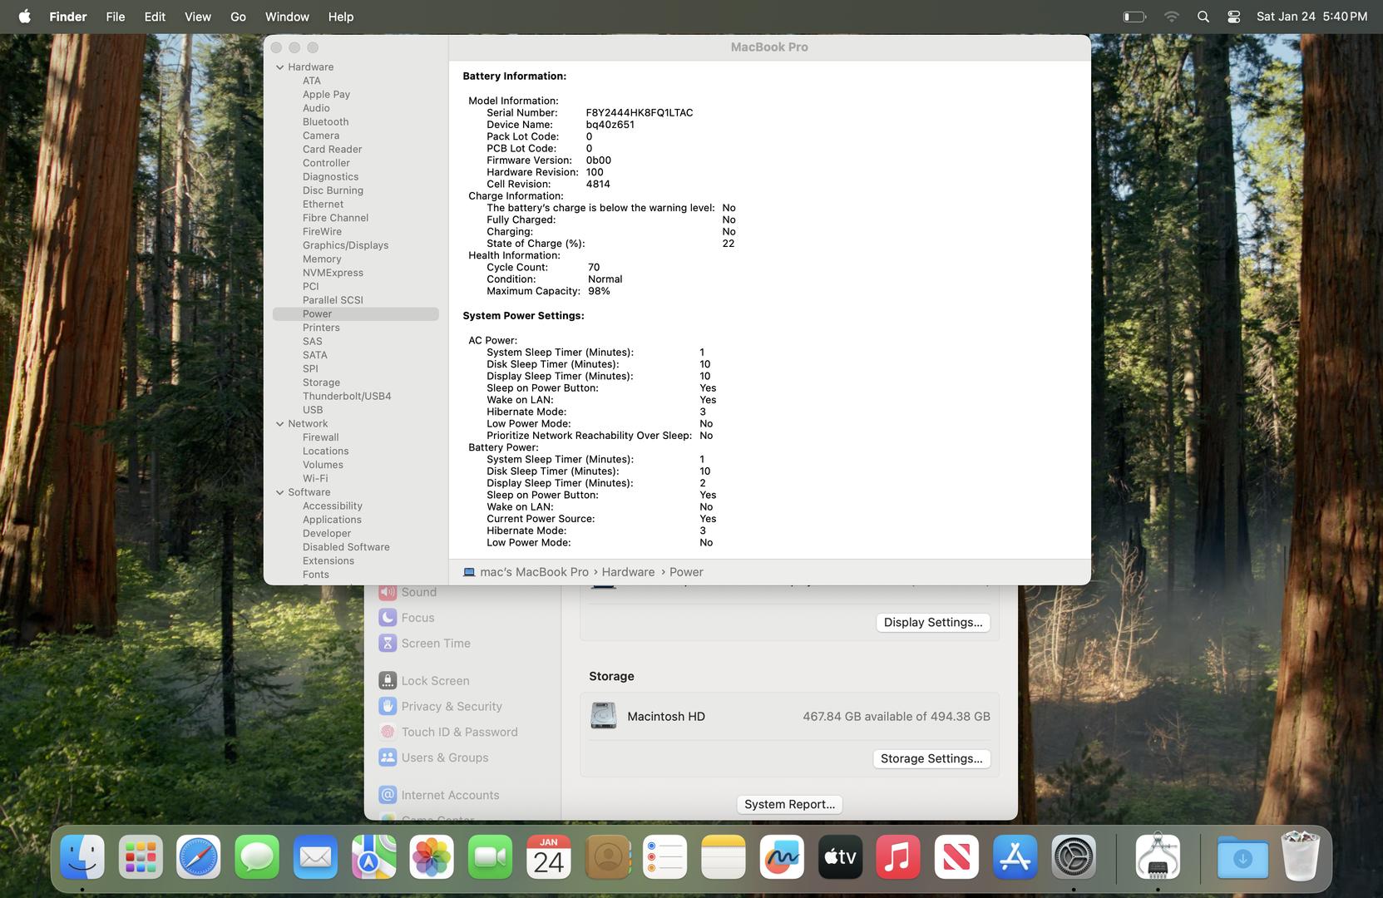Screen dimensions: 1383x898
Task: Click the Lock Screen settings icon
Action: coord(388,680)
